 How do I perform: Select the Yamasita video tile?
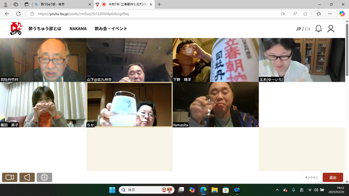(x=216, y=105)
